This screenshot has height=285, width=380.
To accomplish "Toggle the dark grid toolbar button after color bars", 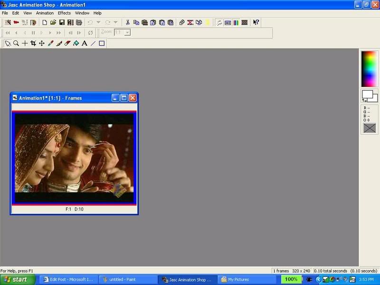I will [245, 22].
